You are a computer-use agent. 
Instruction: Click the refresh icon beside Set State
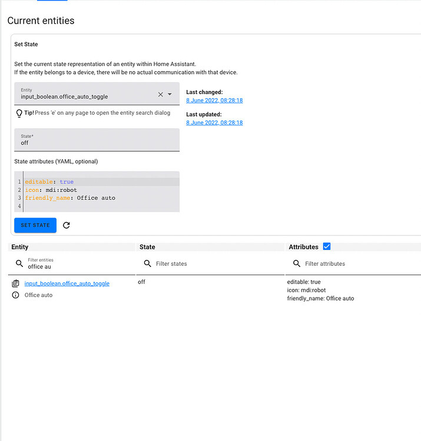pyautogui.click(x=66, y=225)
